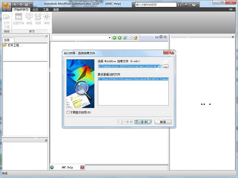Image resolution: width=238 pixels, height=178 pixels.
Task: Toggle the 不再显示向导 checkbox
Action: click(x=68, y=113)
